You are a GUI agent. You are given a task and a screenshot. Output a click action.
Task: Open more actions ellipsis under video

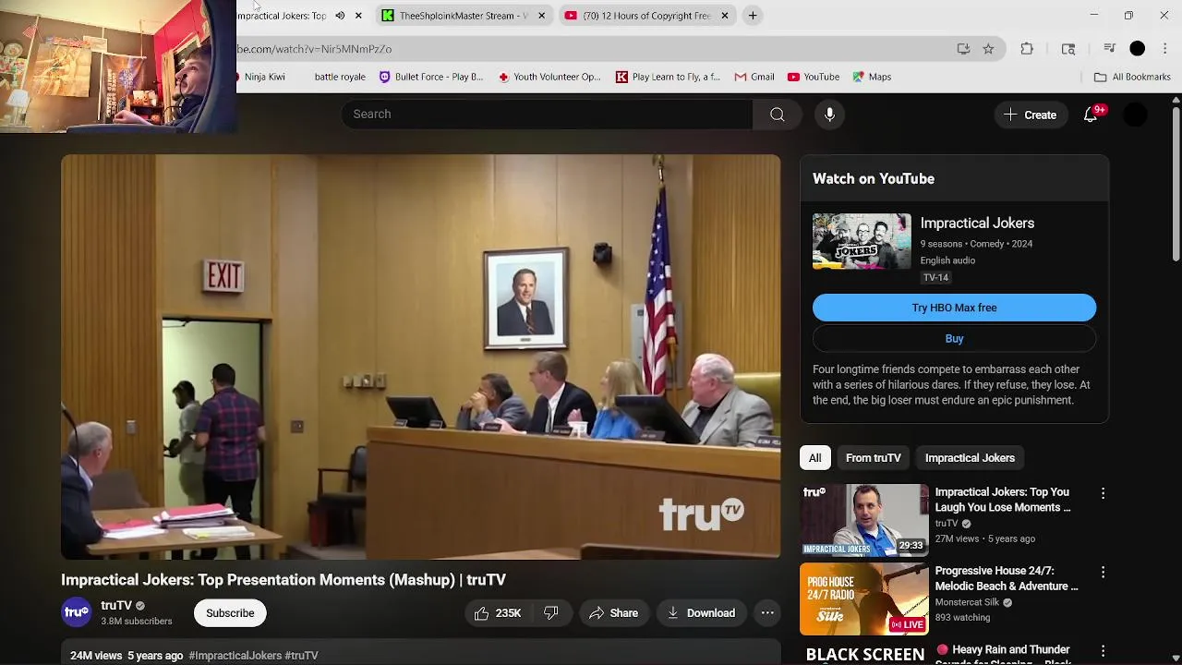point(767,613)
